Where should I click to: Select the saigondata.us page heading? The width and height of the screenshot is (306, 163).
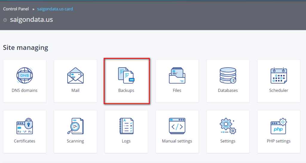click(x=31, y=20)
